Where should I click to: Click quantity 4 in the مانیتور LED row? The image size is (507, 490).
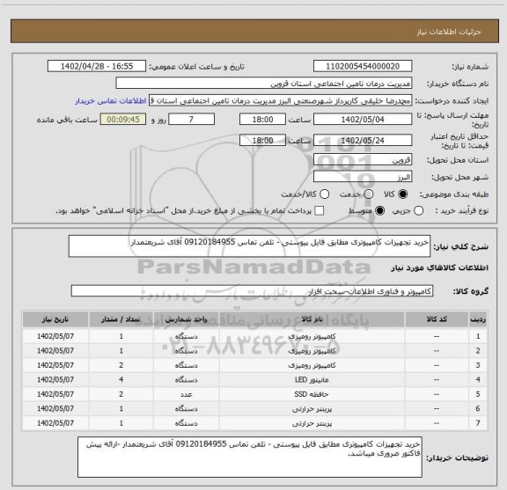pyautogui.click(x=121, y=379)
